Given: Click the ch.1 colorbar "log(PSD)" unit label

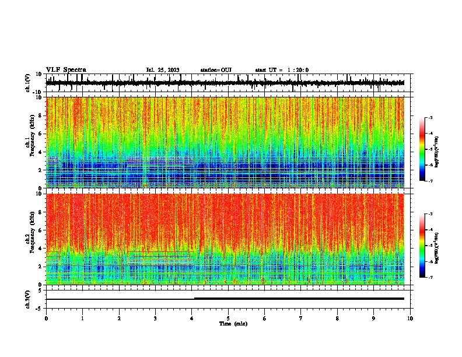Looking at the screenshot, I should click(437, 152).
